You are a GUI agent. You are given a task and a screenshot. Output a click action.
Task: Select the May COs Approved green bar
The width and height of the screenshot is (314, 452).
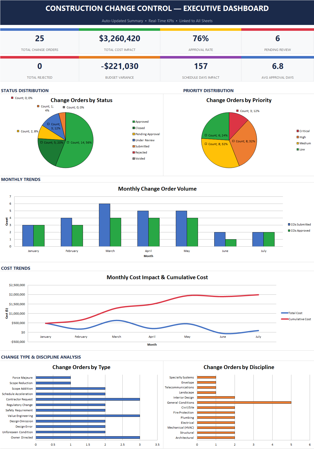pos(192,232)
